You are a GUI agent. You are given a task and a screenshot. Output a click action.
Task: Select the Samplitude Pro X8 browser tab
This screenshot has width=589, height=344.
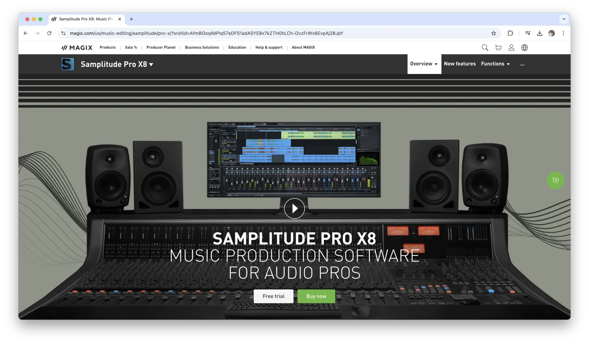(x=87, y=19)
